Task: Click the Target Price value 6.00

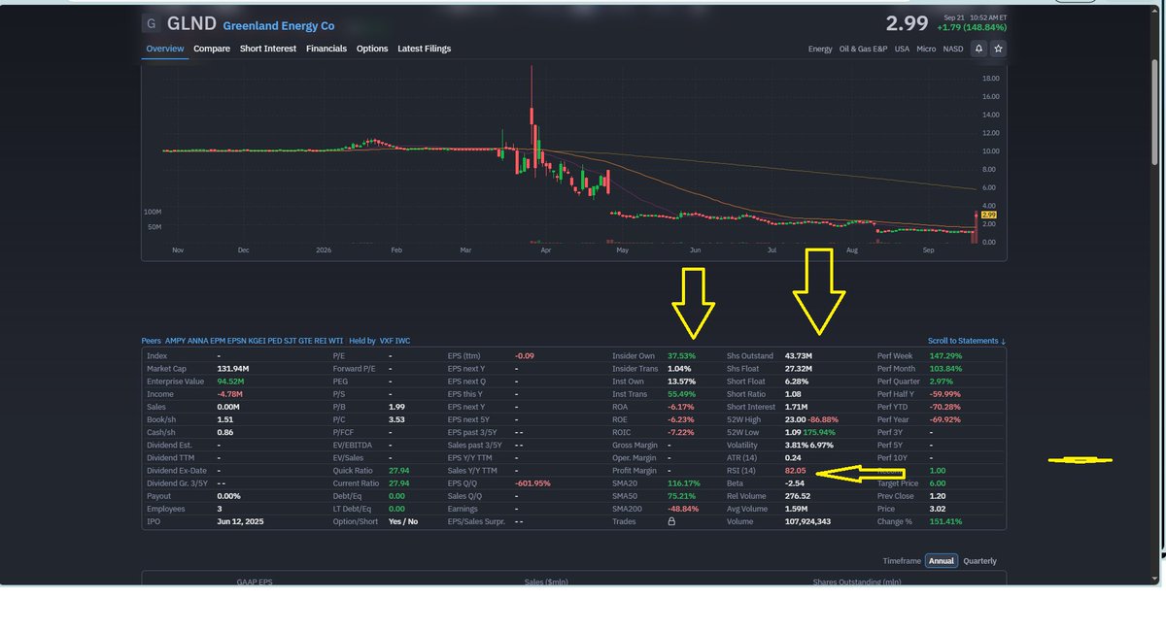Action: pos(938,483)
